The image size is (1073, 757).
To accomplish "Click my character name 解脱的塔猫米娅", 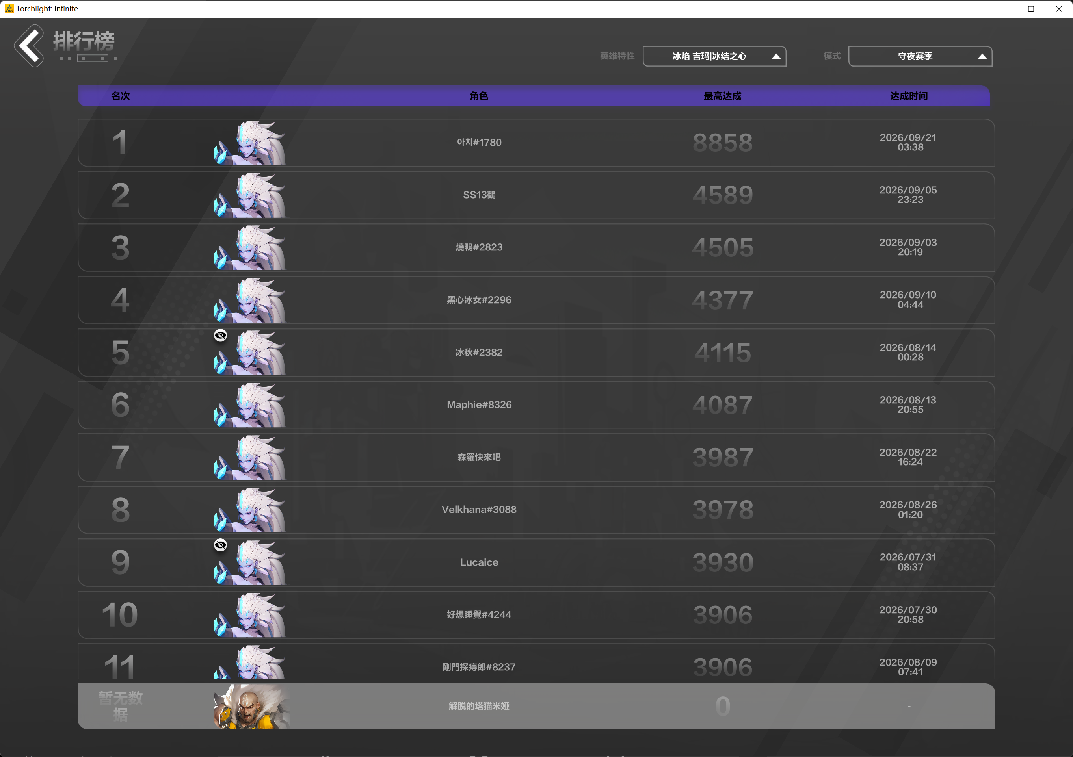I will pos(479,706).
